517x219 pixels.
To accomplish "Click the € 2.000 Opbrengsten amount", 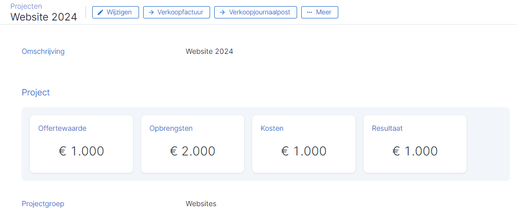I will pos(193,151).
